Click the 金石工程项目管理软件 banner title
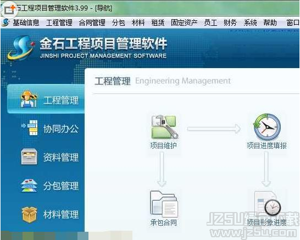The width and height of the screenshot is (300, 240). coord(103,43)
